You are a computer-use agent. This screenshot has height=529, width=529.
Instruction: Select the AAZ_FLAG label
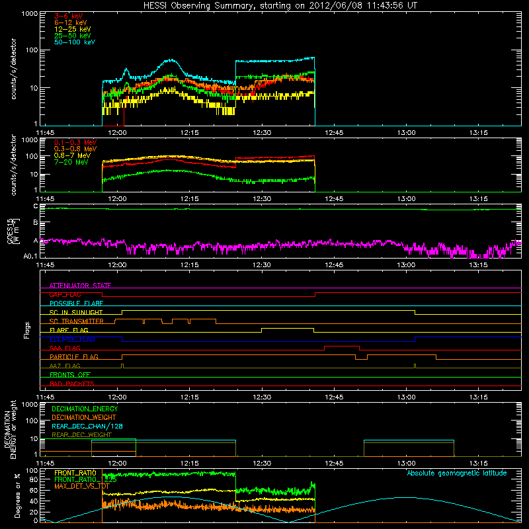65,366
